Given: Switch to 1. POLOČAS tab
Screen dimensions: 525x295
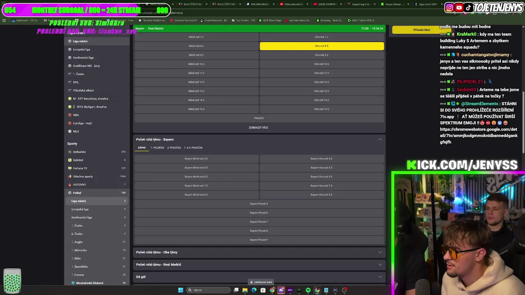Looking at the screenshot, I should (x=157, y=147).
